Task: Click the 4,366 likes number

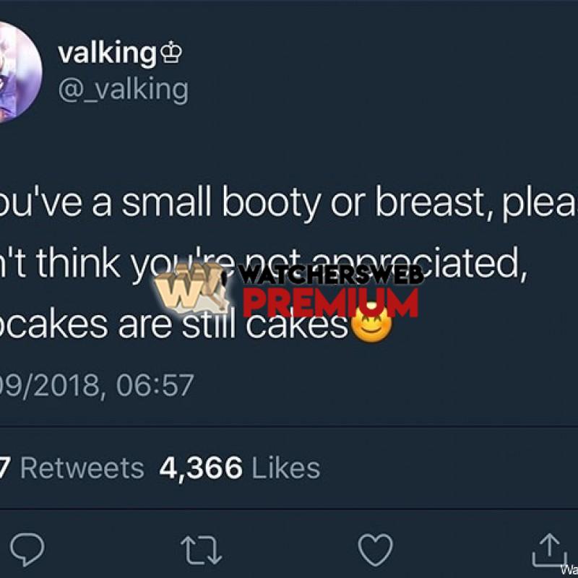Action: point(201,468)
